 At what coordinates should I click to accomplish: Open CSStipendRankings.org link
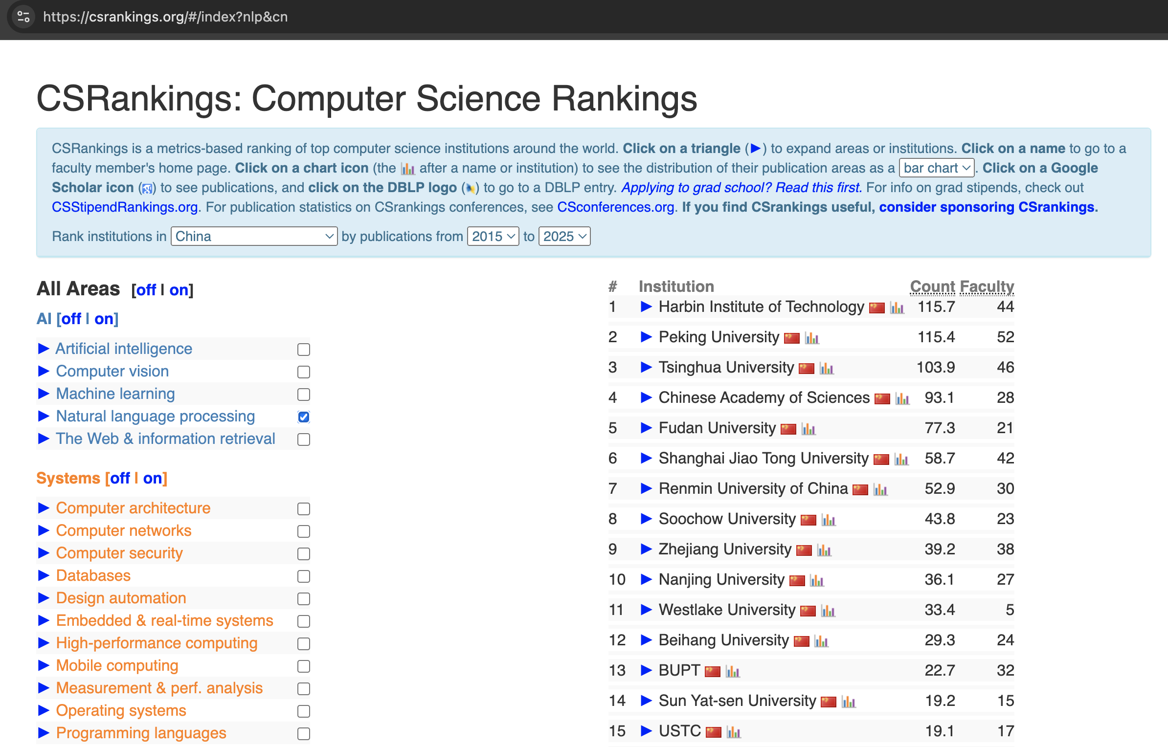pyautogui.click(x=125, y=207)
